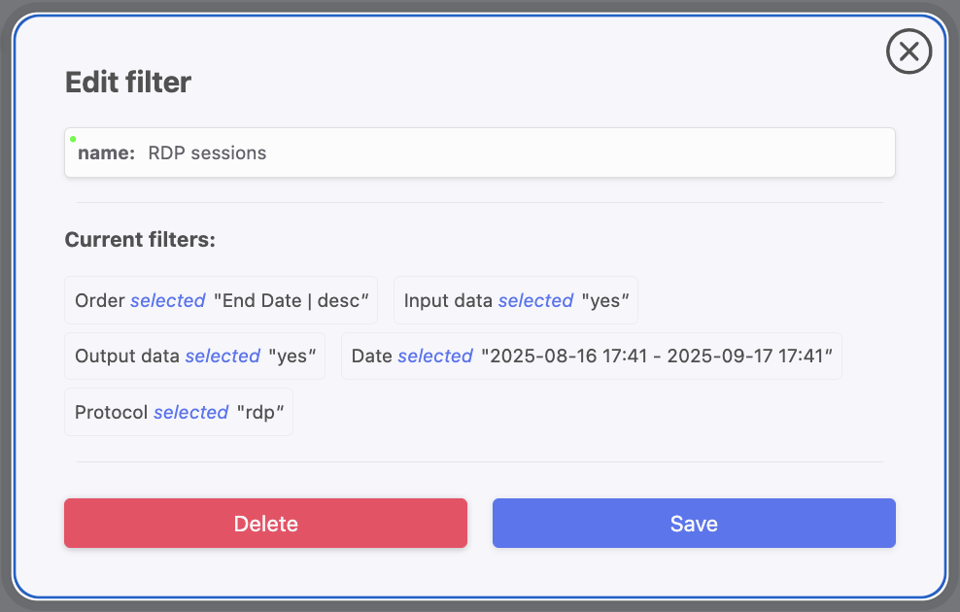The width and height of the screenshot is (960, 612).
Task: Delete the RDP sessions filter
Action: click(x=265, y=523)
